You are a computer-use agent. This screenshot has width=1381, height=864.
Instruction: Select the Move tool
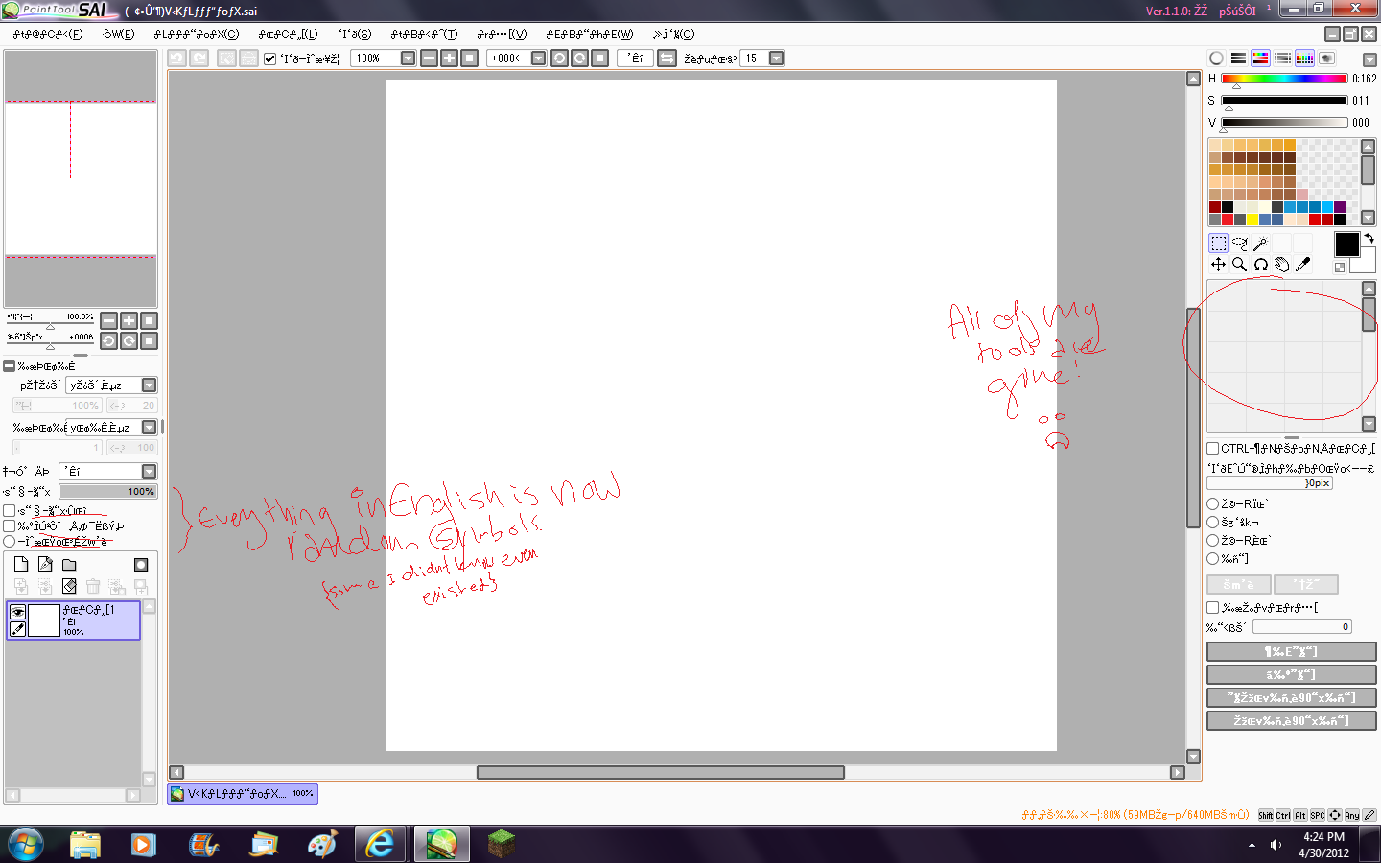click(x=1218, y=265)
